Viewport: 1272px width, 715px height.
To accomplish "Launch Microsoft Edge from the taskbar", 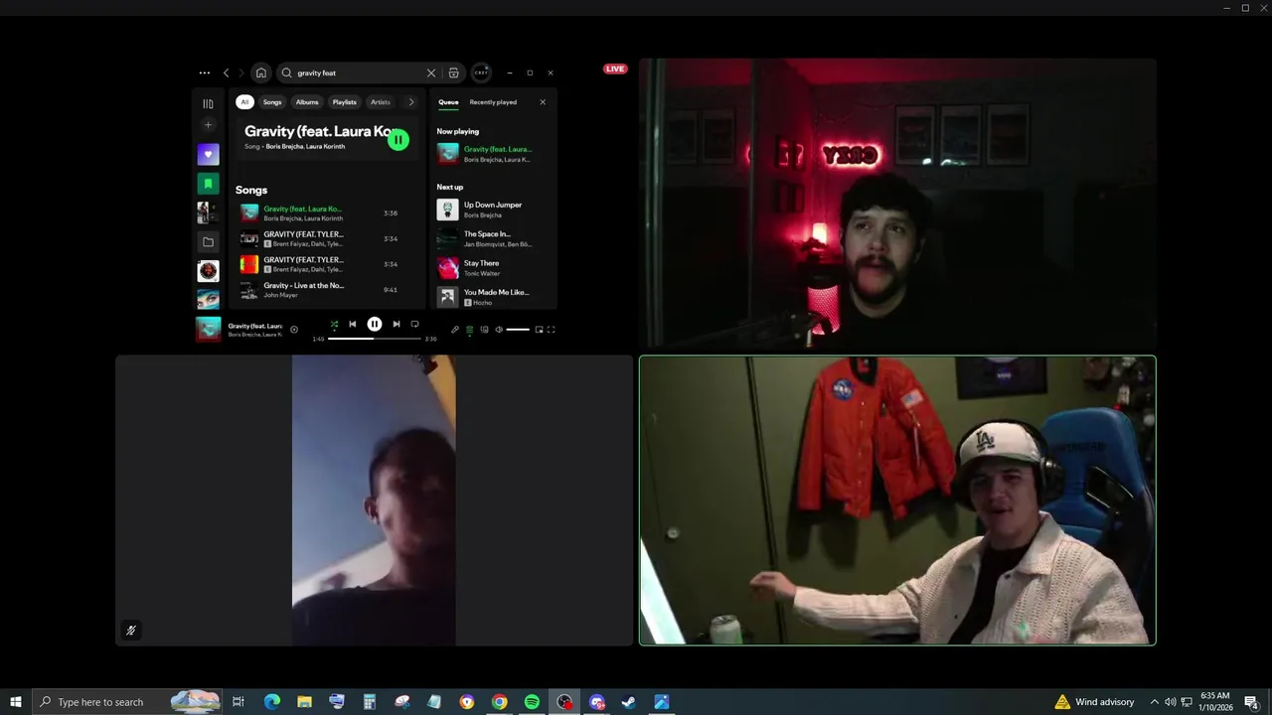I will [x=271, y=702].
